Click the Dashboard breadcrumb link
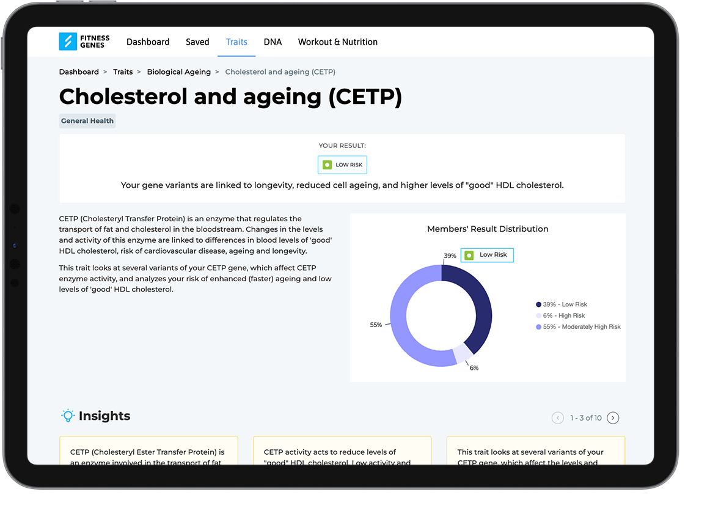This screenshot has height=508, width=721. click(x=79, y=72)
